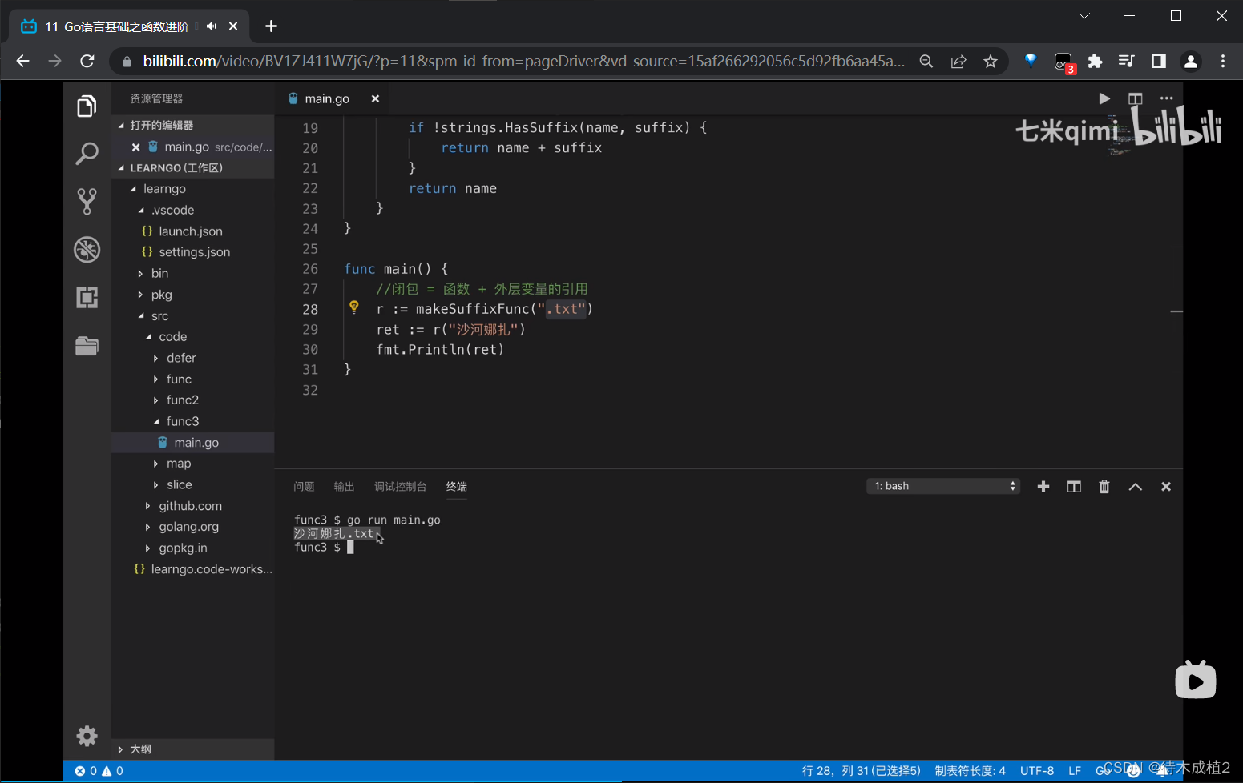The image size is (1243, 783).
Task: Switch to the Debug Console panel tab
Action: [x=400, y=487]
